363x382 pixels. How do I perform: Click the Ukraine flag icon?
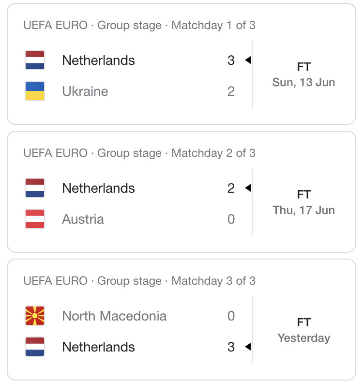(35, 91)
